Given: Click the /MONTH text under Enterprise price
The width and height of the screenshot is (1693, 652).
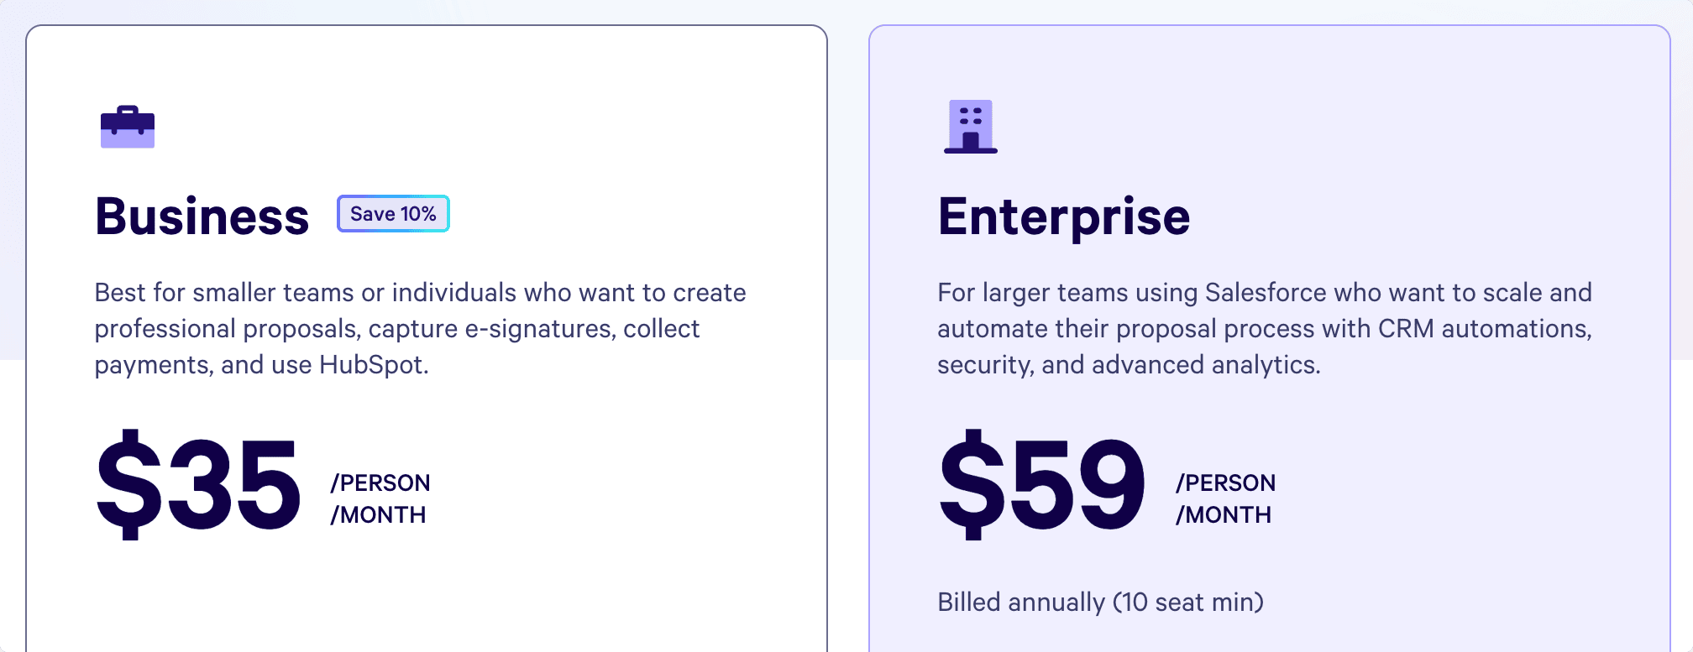Looking at the screenshot, I should tap(1224, 514).
